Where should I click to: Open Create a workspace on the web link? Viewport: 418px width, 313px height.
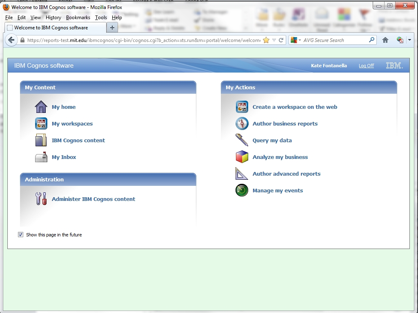tap(295, 107)
